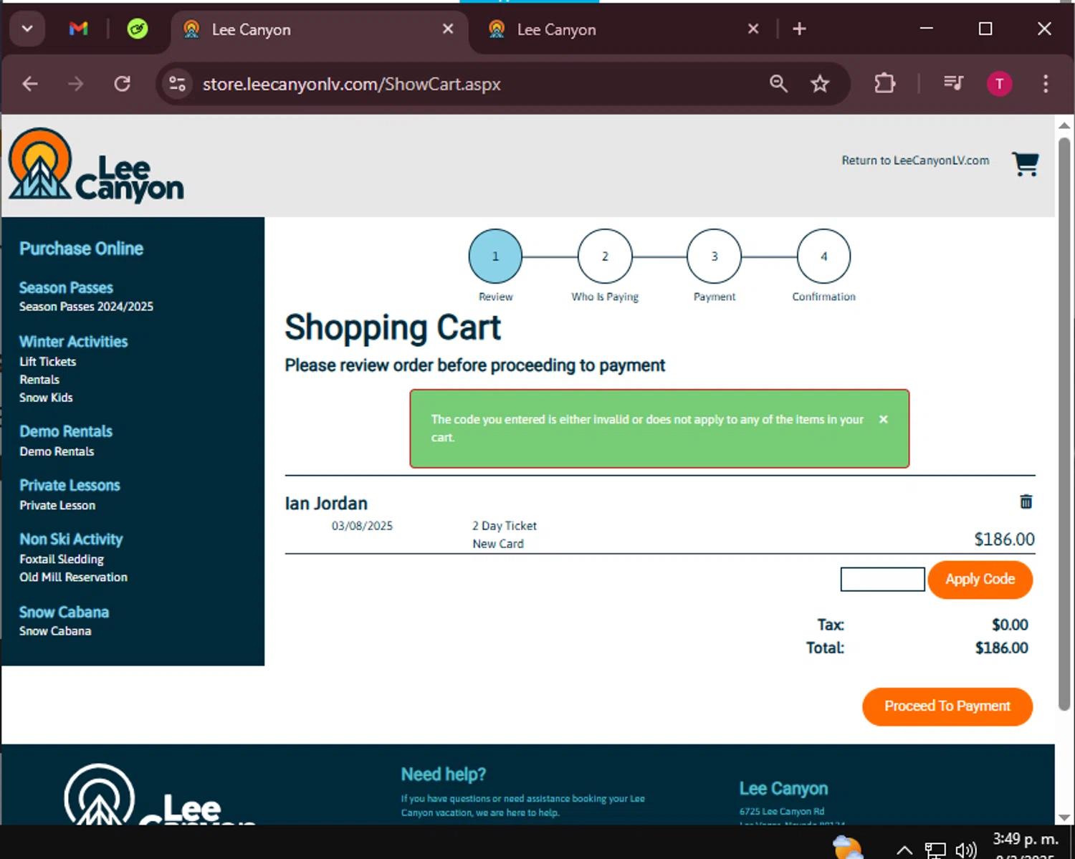This screenshot has height=859, width=1075.
Task: Delete Ian Jordan's ticket with trash icon
Action: click(1026, 502)
